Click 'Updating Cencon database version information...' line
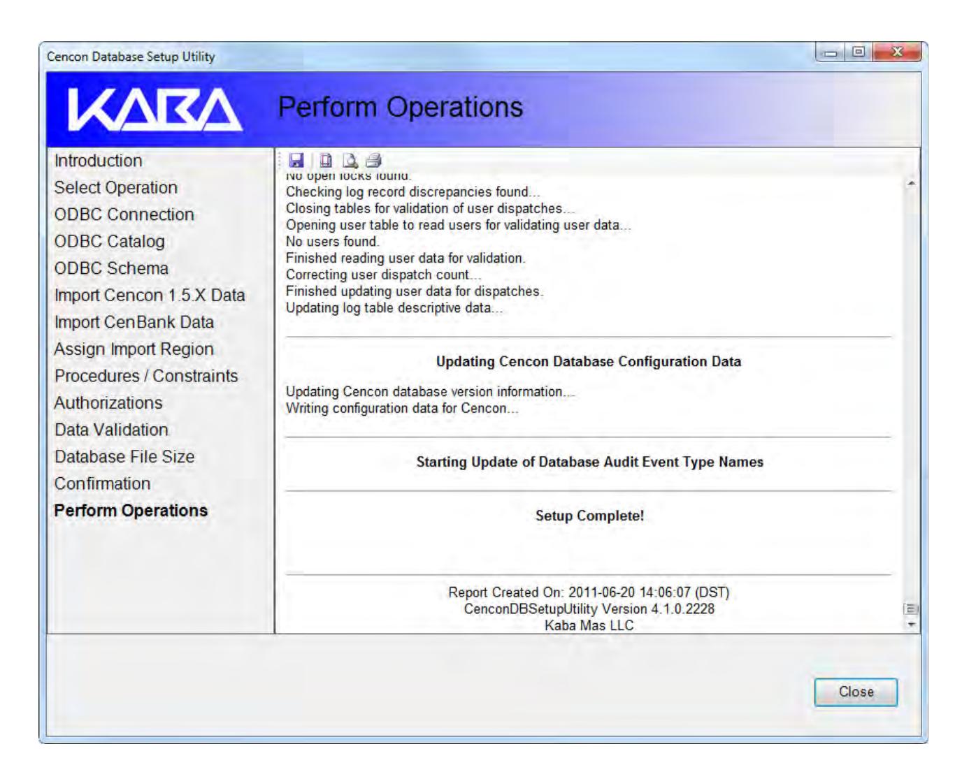962x779 pixels. [x=431, y=392]
